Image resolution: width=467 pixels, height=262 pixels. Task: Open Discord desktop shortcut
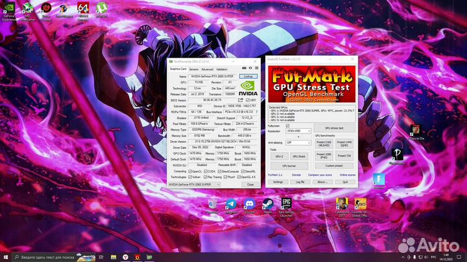(249, 206)
